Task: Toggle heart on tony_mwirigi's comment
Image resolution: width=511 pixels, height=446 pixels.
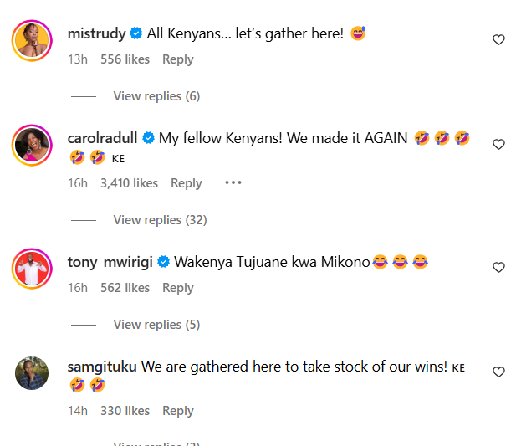Action: click(498, 268)
